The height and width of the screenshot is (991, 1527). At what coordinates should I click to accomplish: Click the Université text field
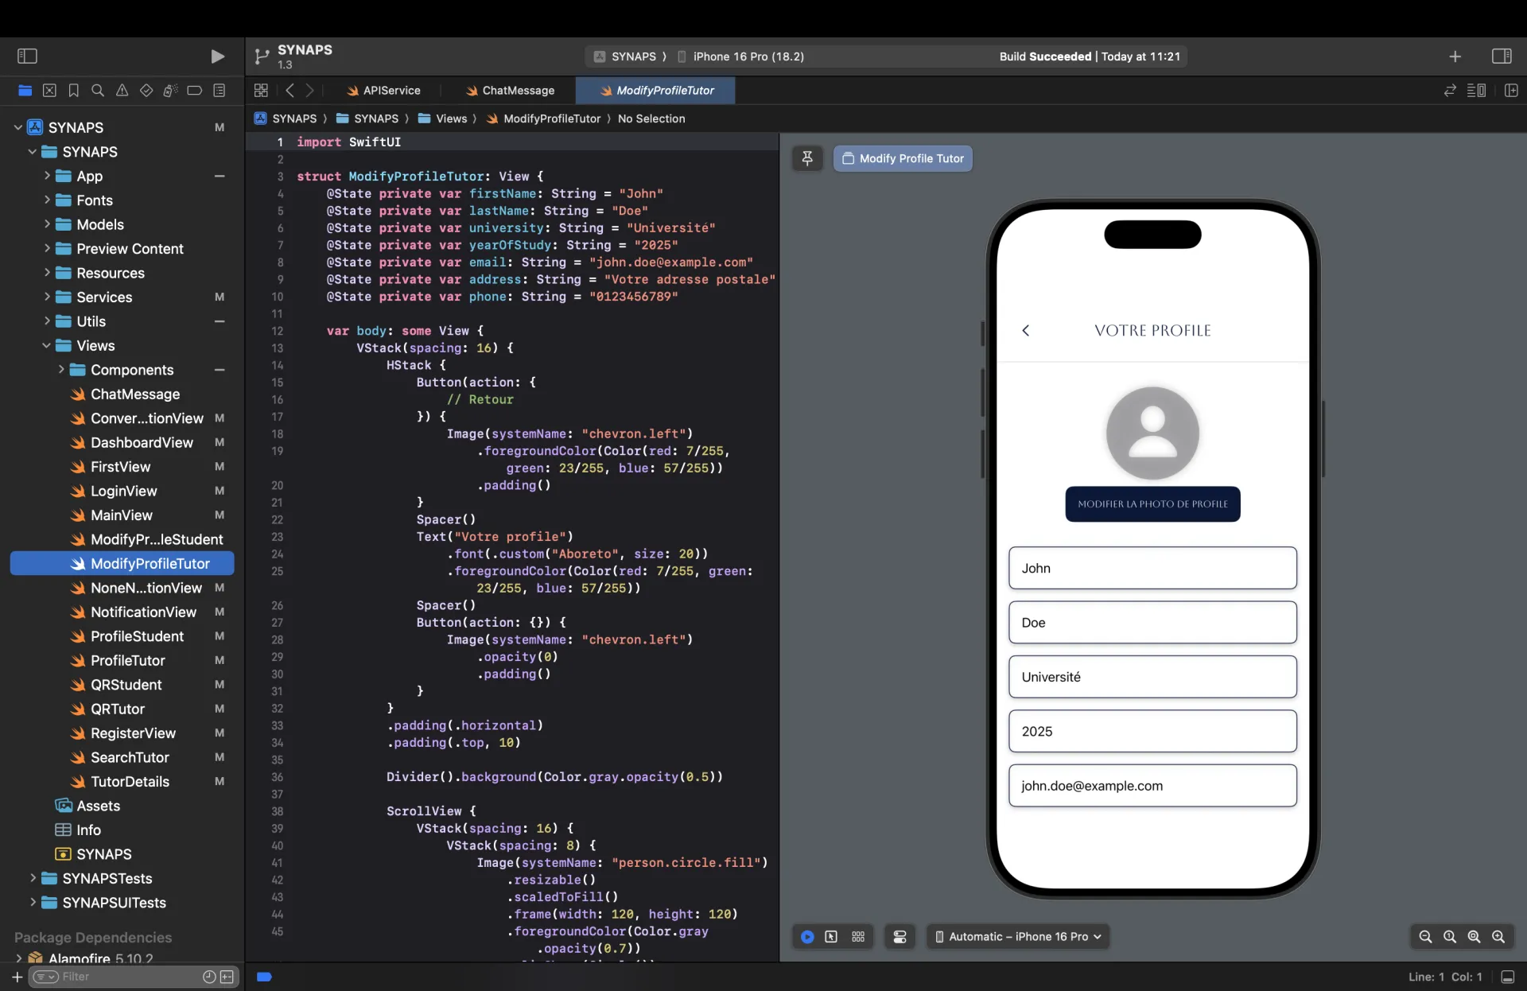click(1152, 677)
